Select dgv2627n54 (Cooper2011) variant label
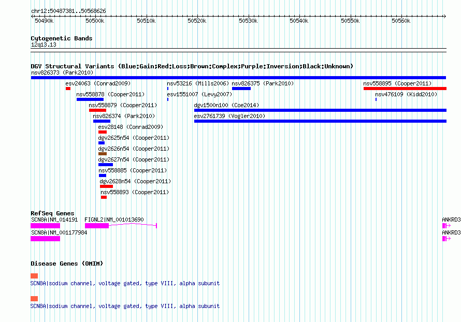 [x=134, y=159]
